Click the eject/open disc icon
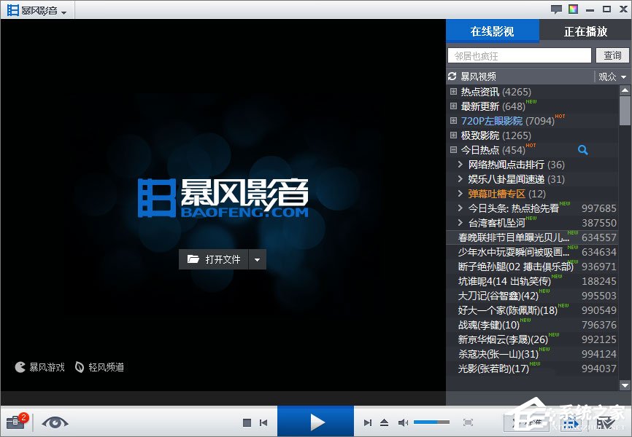 [382, 422]
